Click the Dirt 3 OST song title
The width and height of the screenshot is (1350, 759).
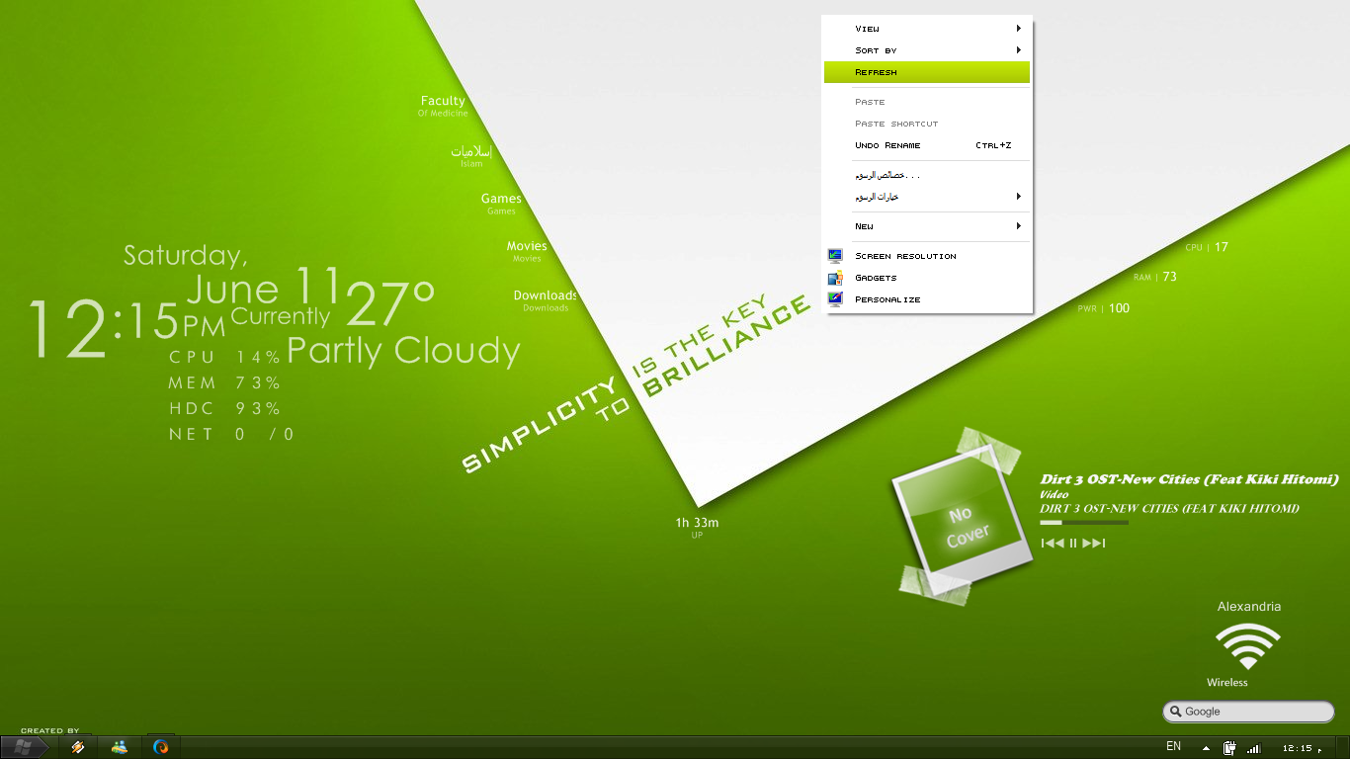[1189, 479]
